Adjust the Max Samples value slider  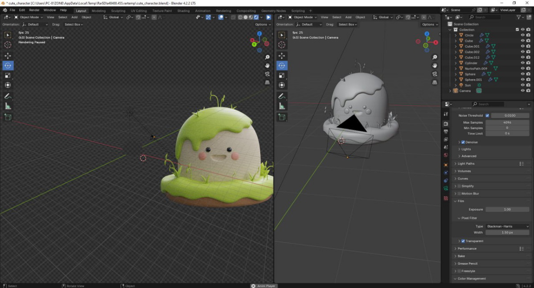507,122
